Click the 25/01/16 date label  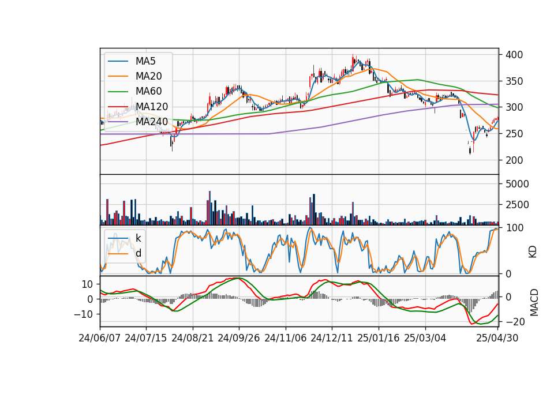click(x=379, y=338)
